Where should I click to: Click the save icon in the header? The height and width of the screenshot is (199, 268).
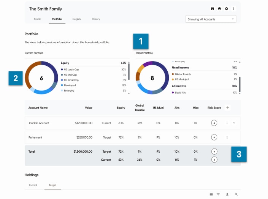tap(212, 9)
